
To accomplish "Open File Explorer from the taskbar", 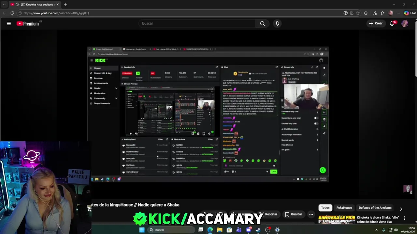I will point(220,230).
